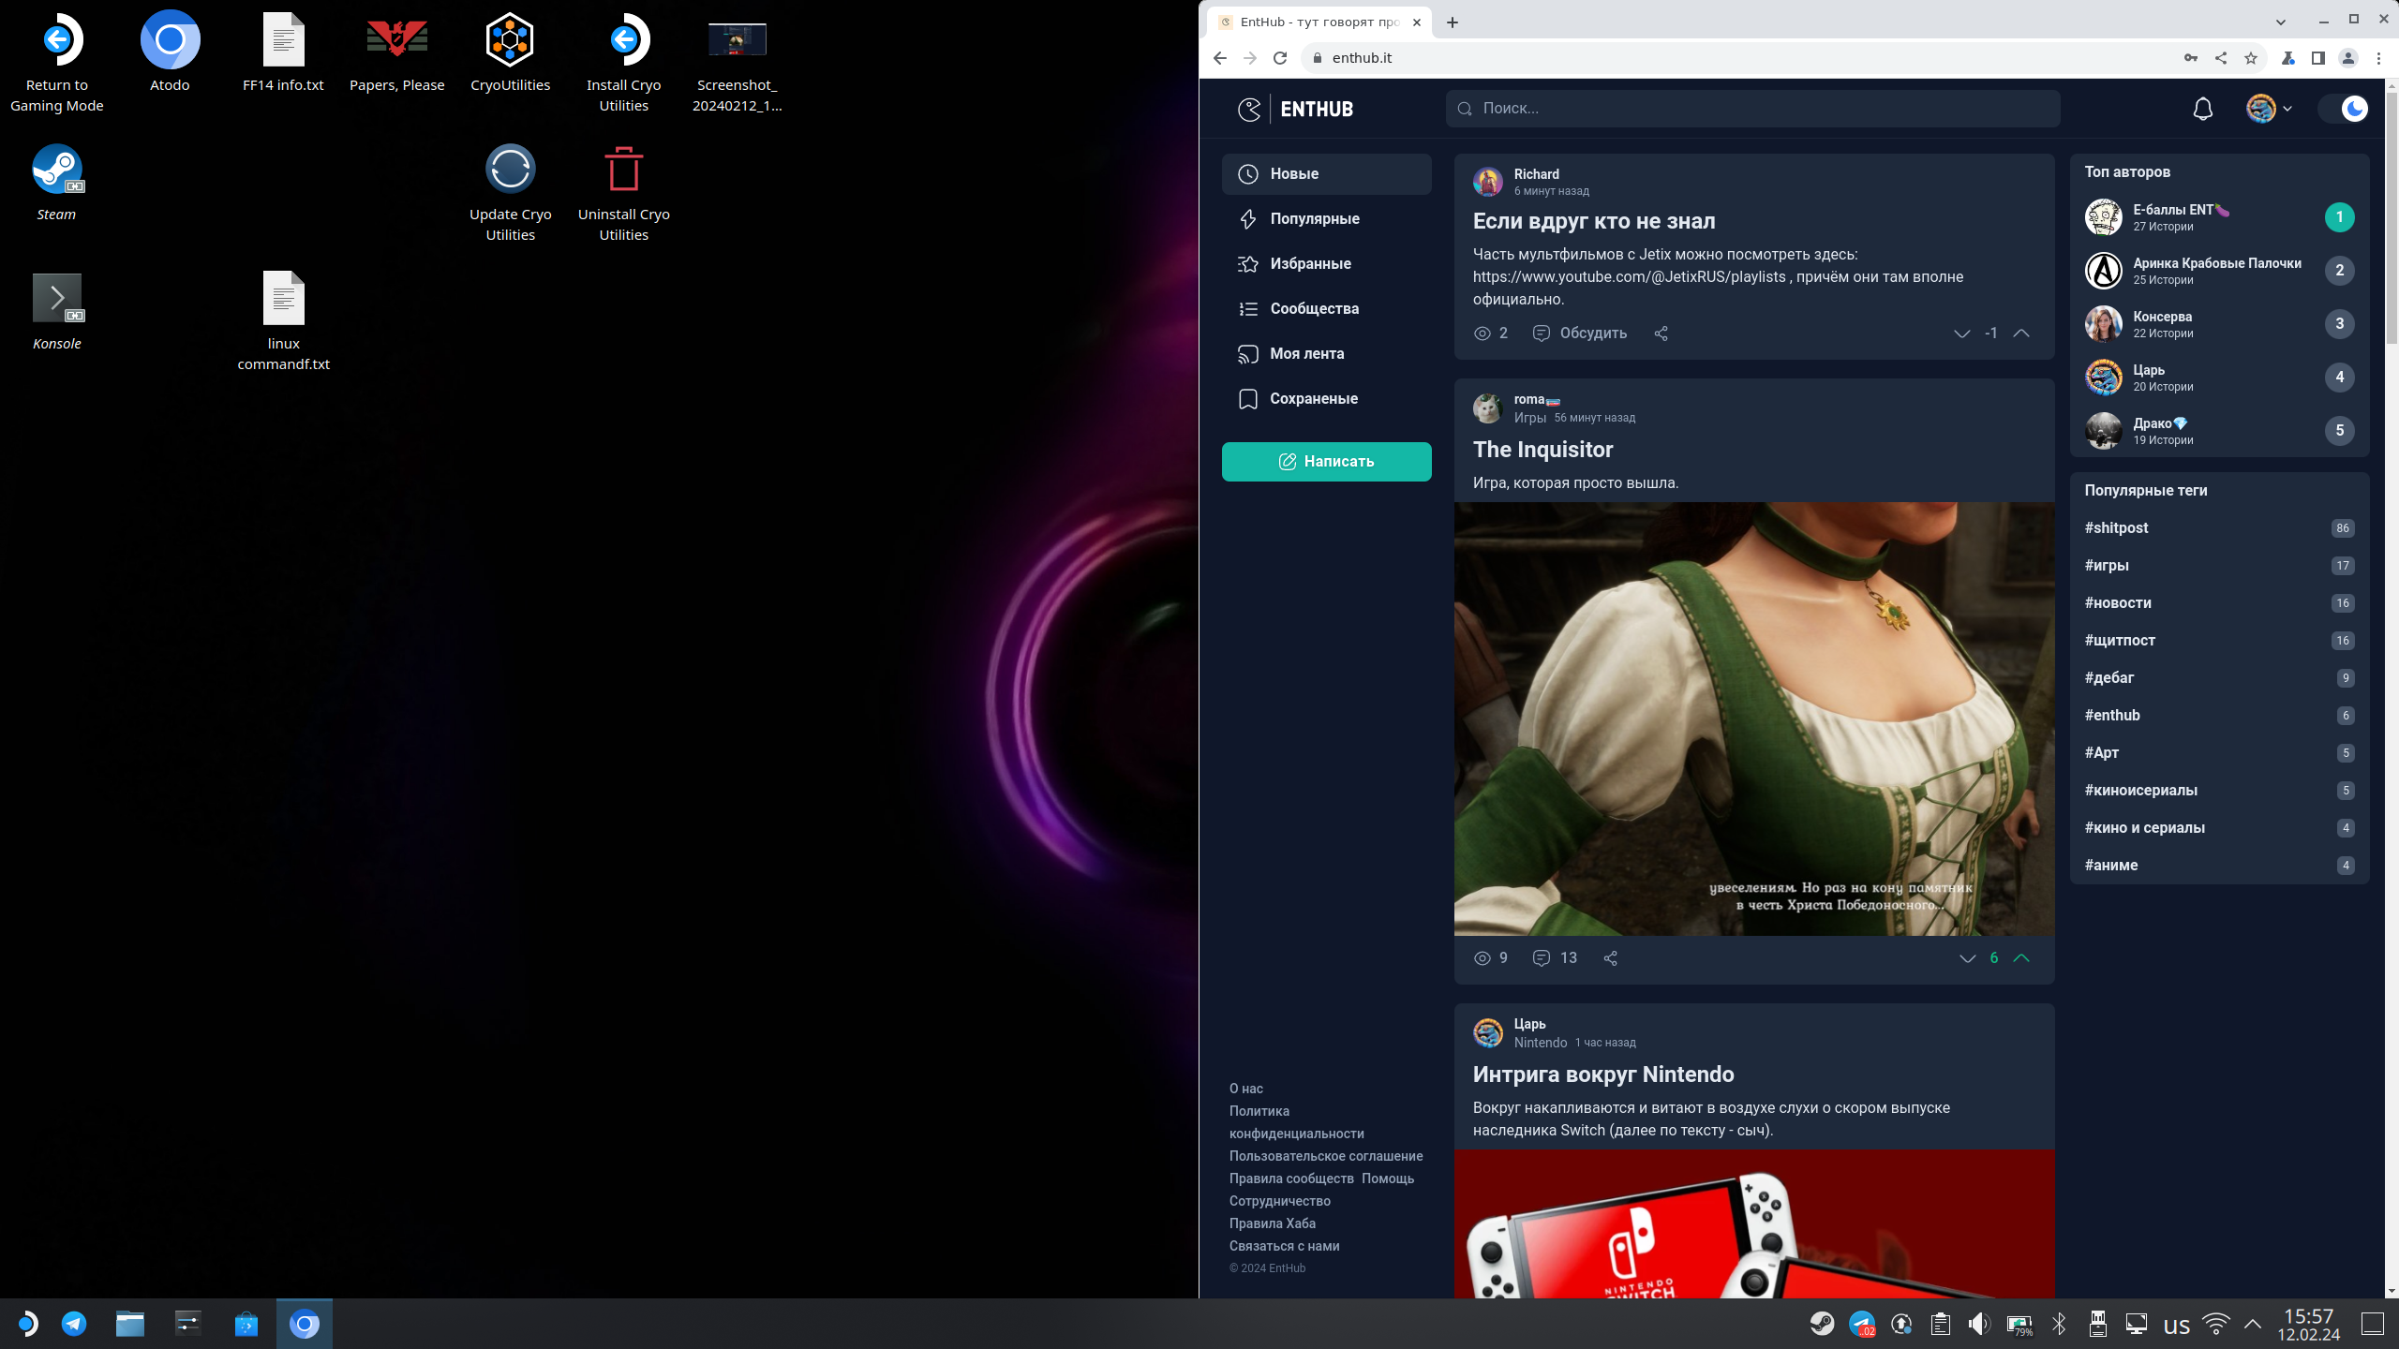Select Uninstall Cryo Utilities trash icon
The width and height of the screenshot is (2399, 1349).
tap(623, 193)
